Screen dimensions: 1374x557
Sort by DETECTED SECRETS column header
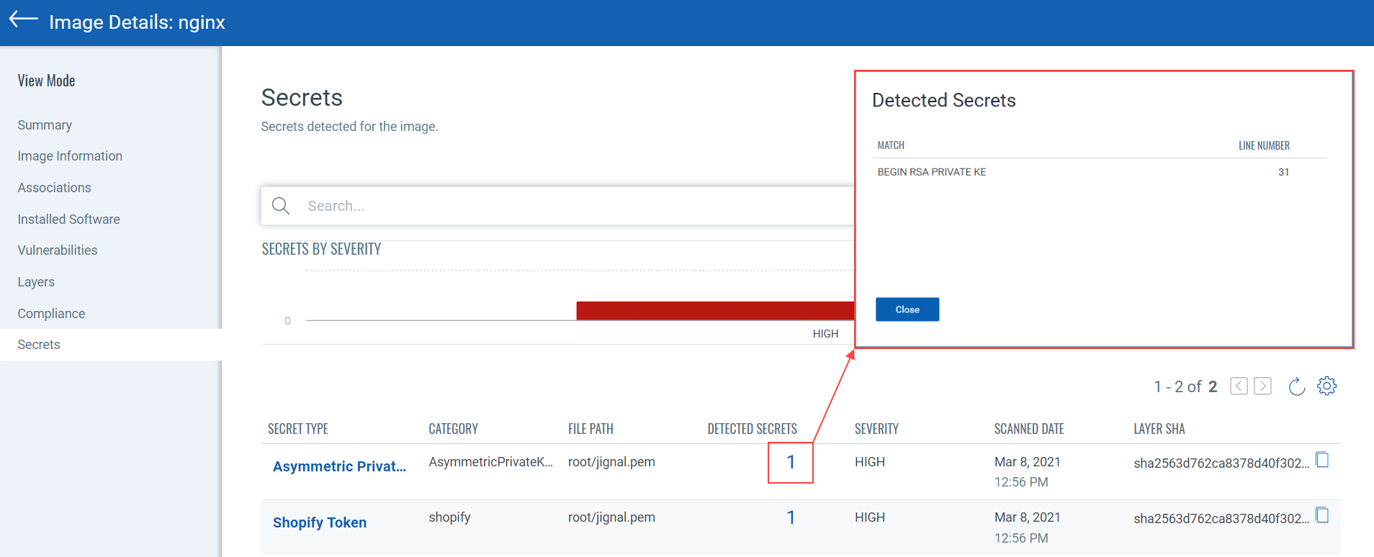pos(752,429)
